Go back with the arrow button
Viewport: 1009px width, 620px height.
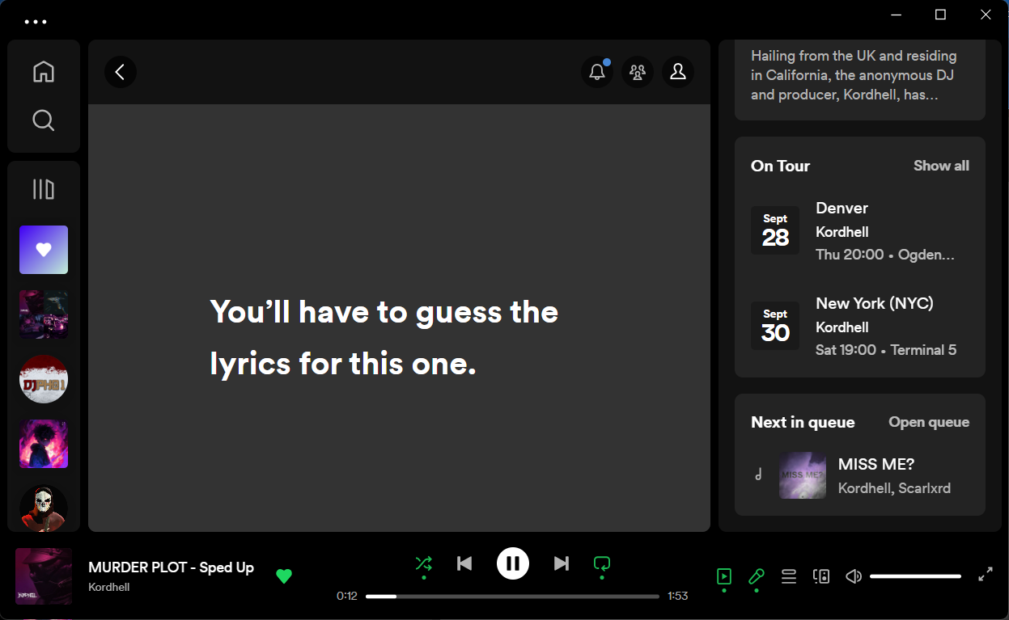tap(121, 72)
